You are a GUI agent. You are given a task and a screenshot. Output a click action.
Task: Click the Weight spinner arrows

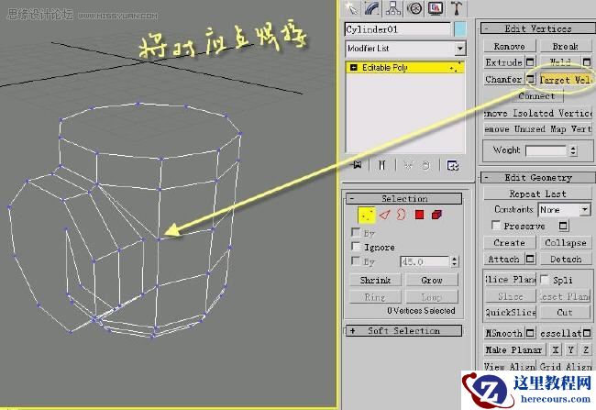point(573,151)
